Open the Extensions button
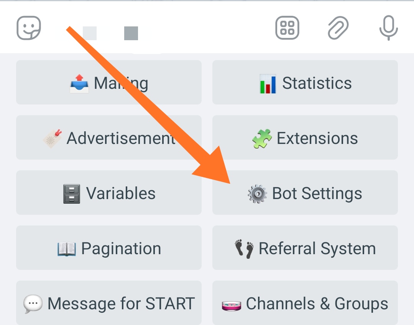The image size is (414, 325). [305, 137]
